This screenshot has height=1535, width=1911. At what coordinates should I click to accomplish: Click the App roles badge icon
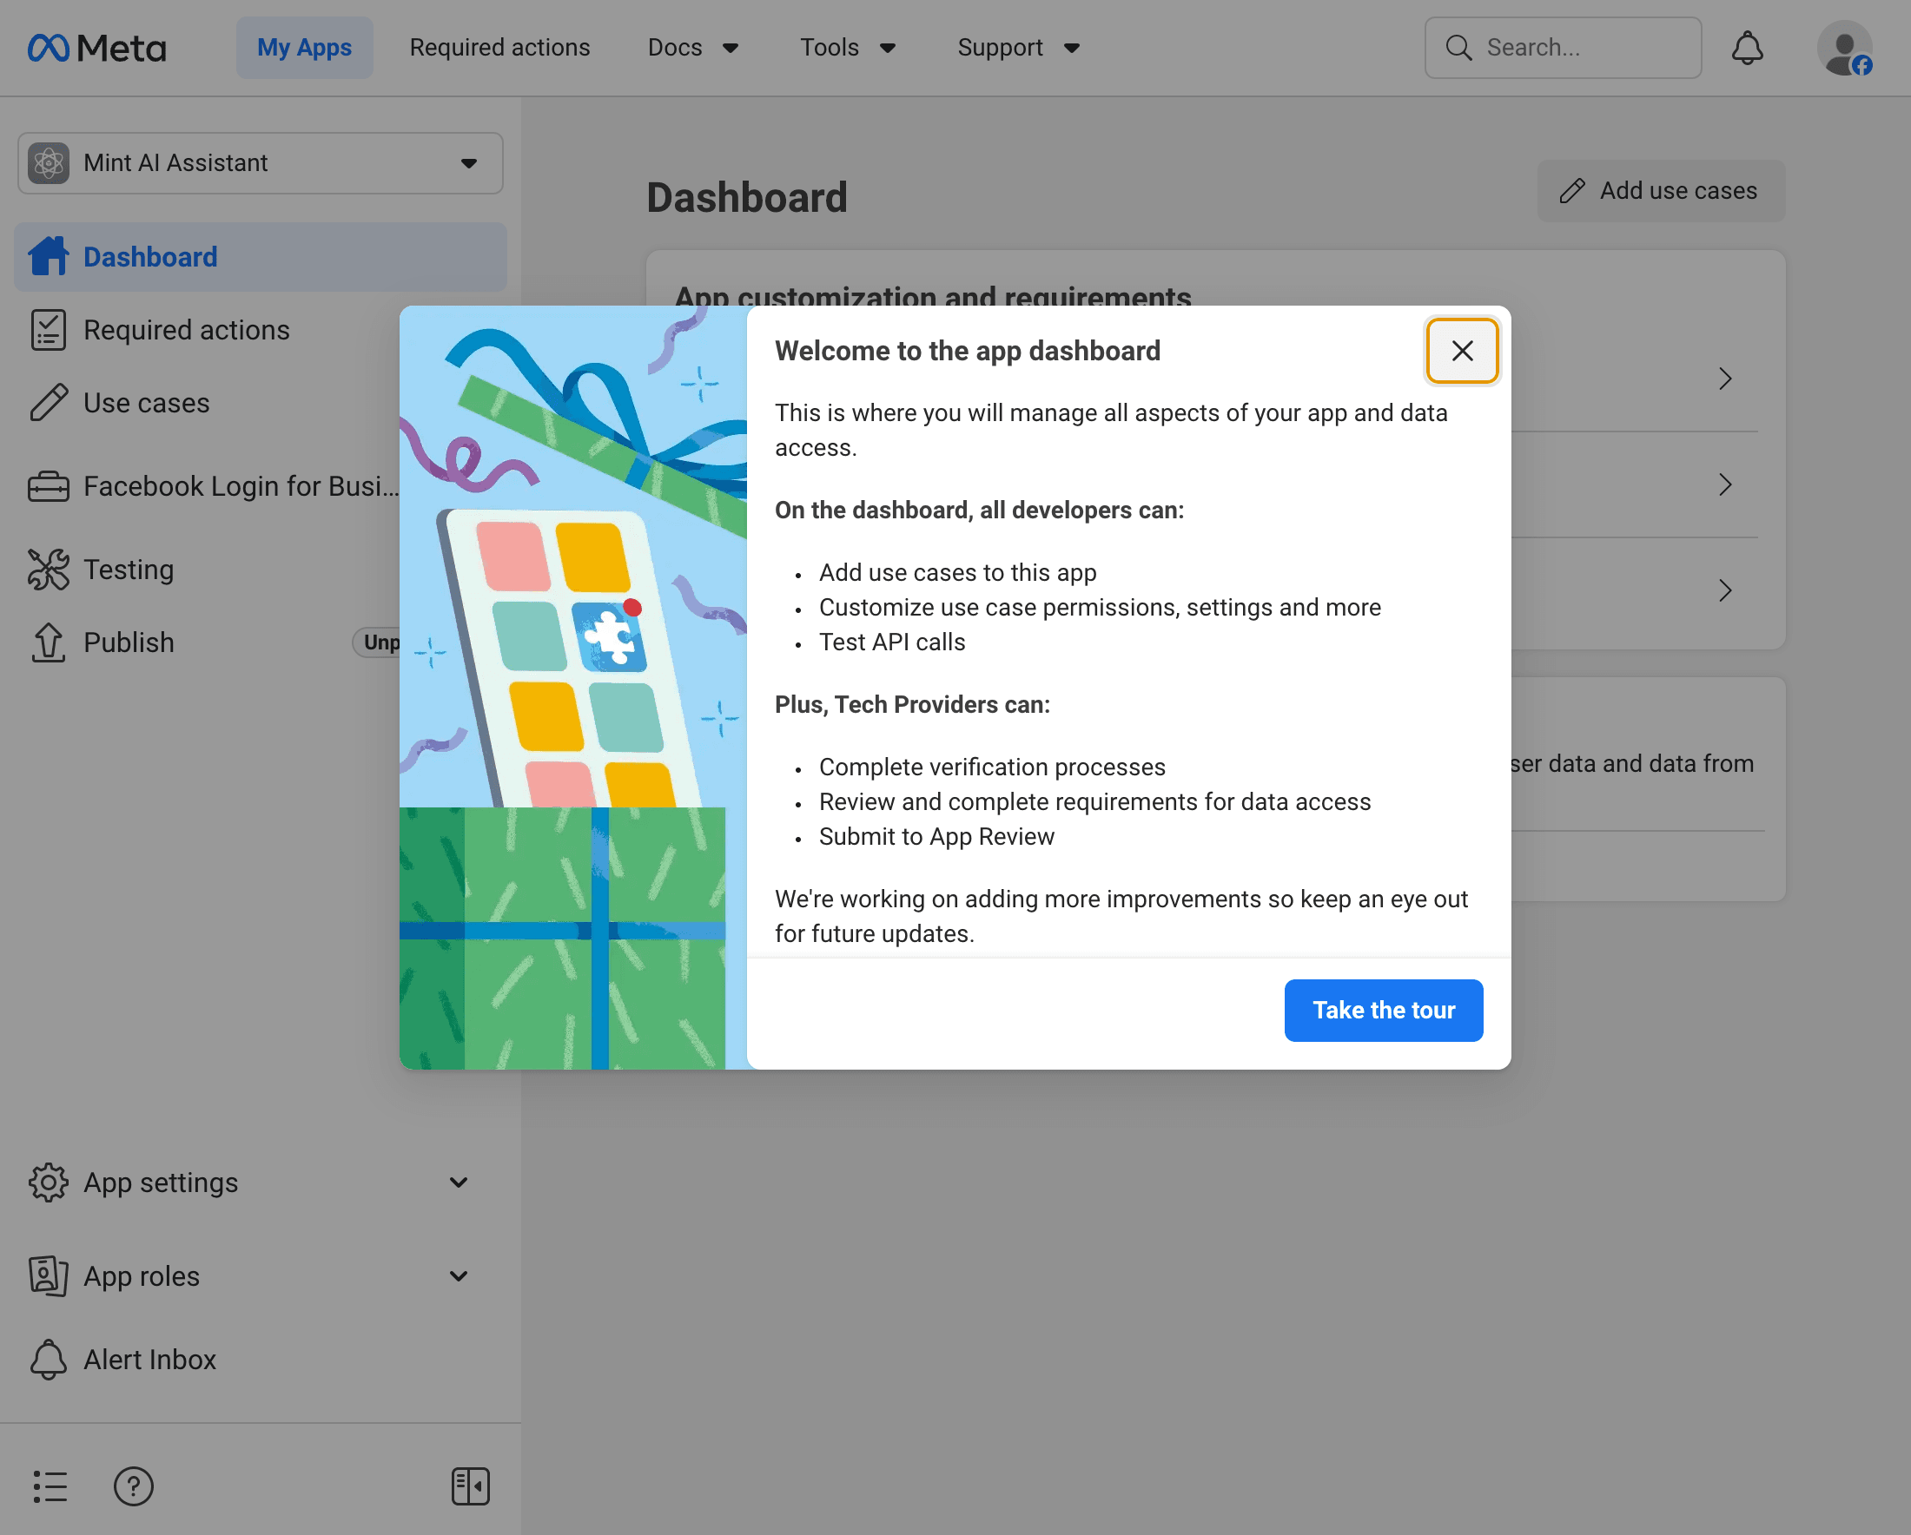point(49,1276)
